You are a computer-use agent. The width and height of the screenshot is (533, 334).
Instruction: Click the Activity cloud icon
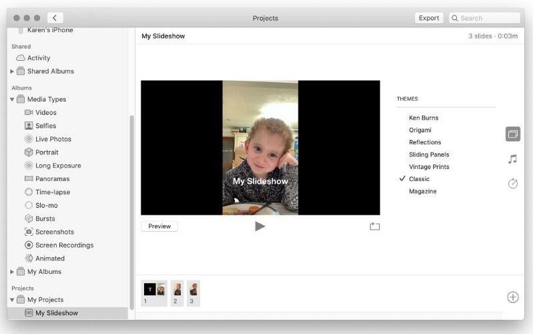click(21, 57)
